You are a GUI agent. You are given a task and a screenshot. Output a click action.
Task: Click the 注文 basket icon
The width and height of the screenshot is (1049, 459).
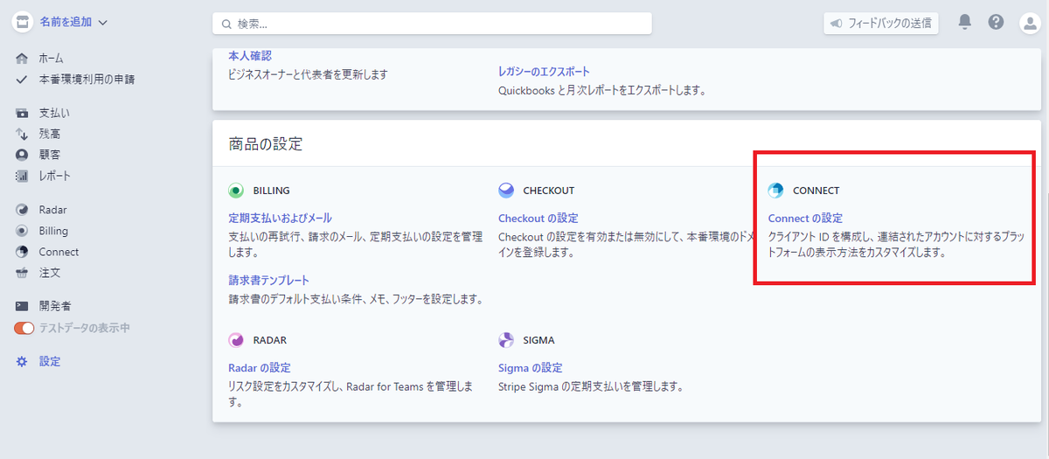pos(23,273)
